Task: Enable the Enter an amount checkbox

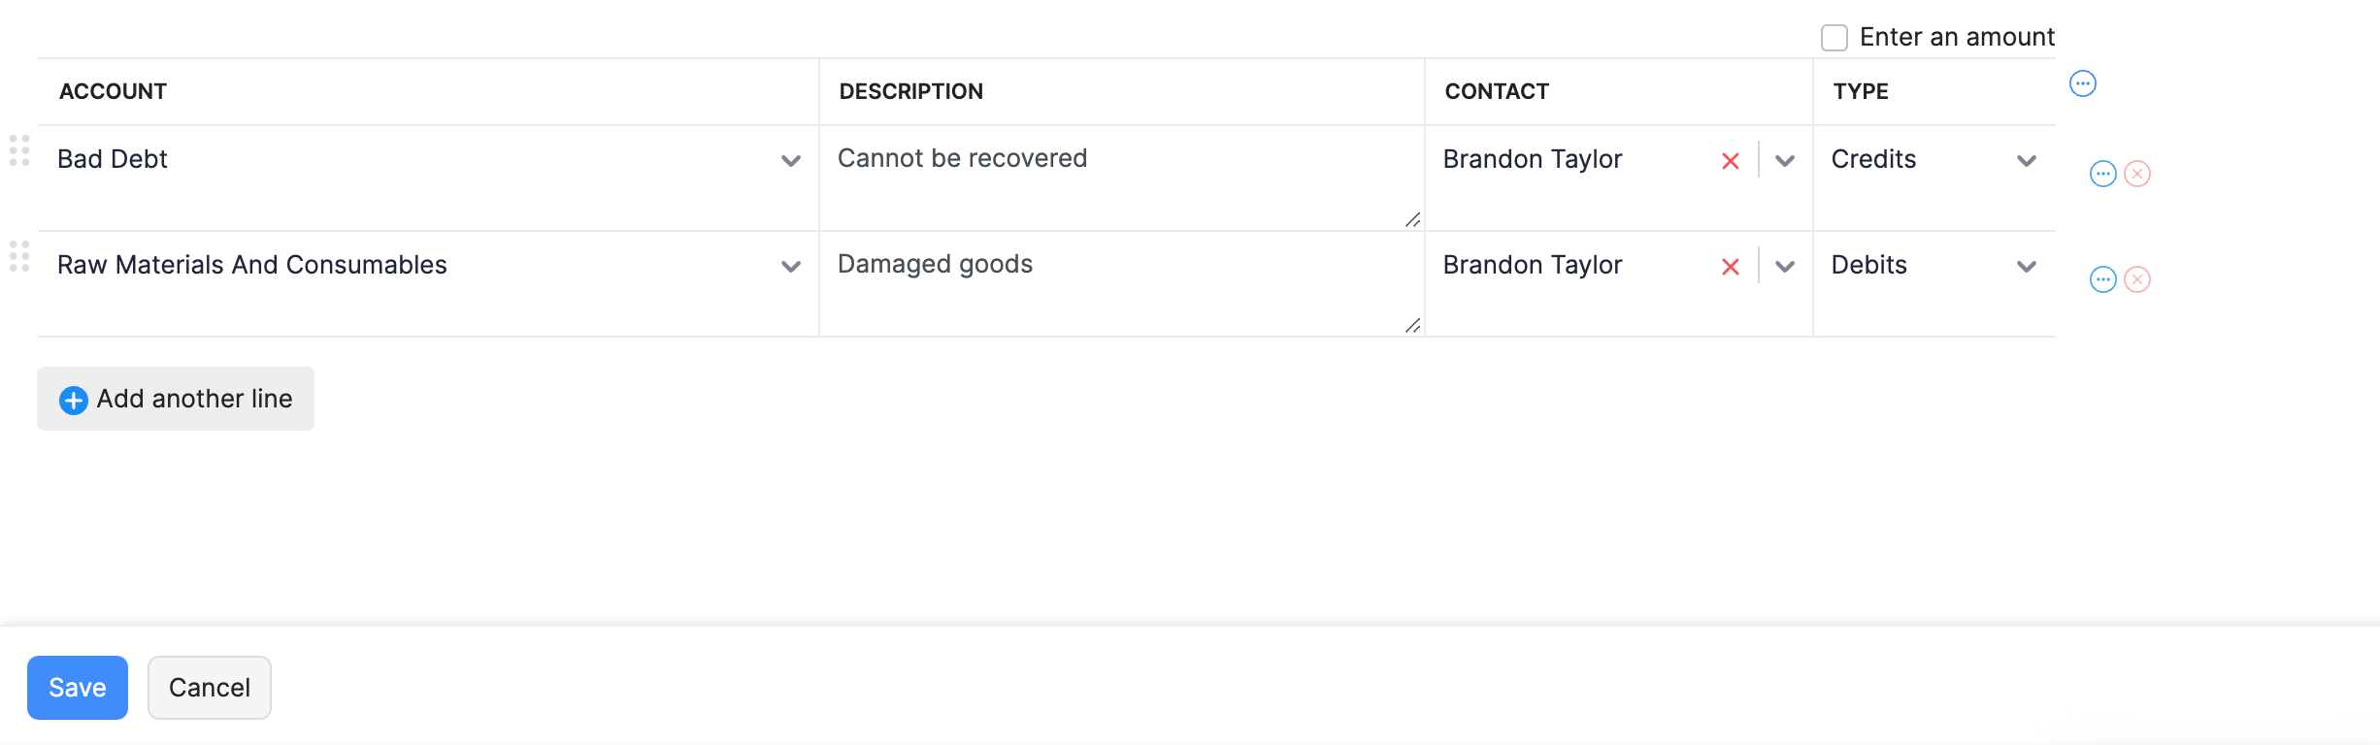Action: 1834,38
